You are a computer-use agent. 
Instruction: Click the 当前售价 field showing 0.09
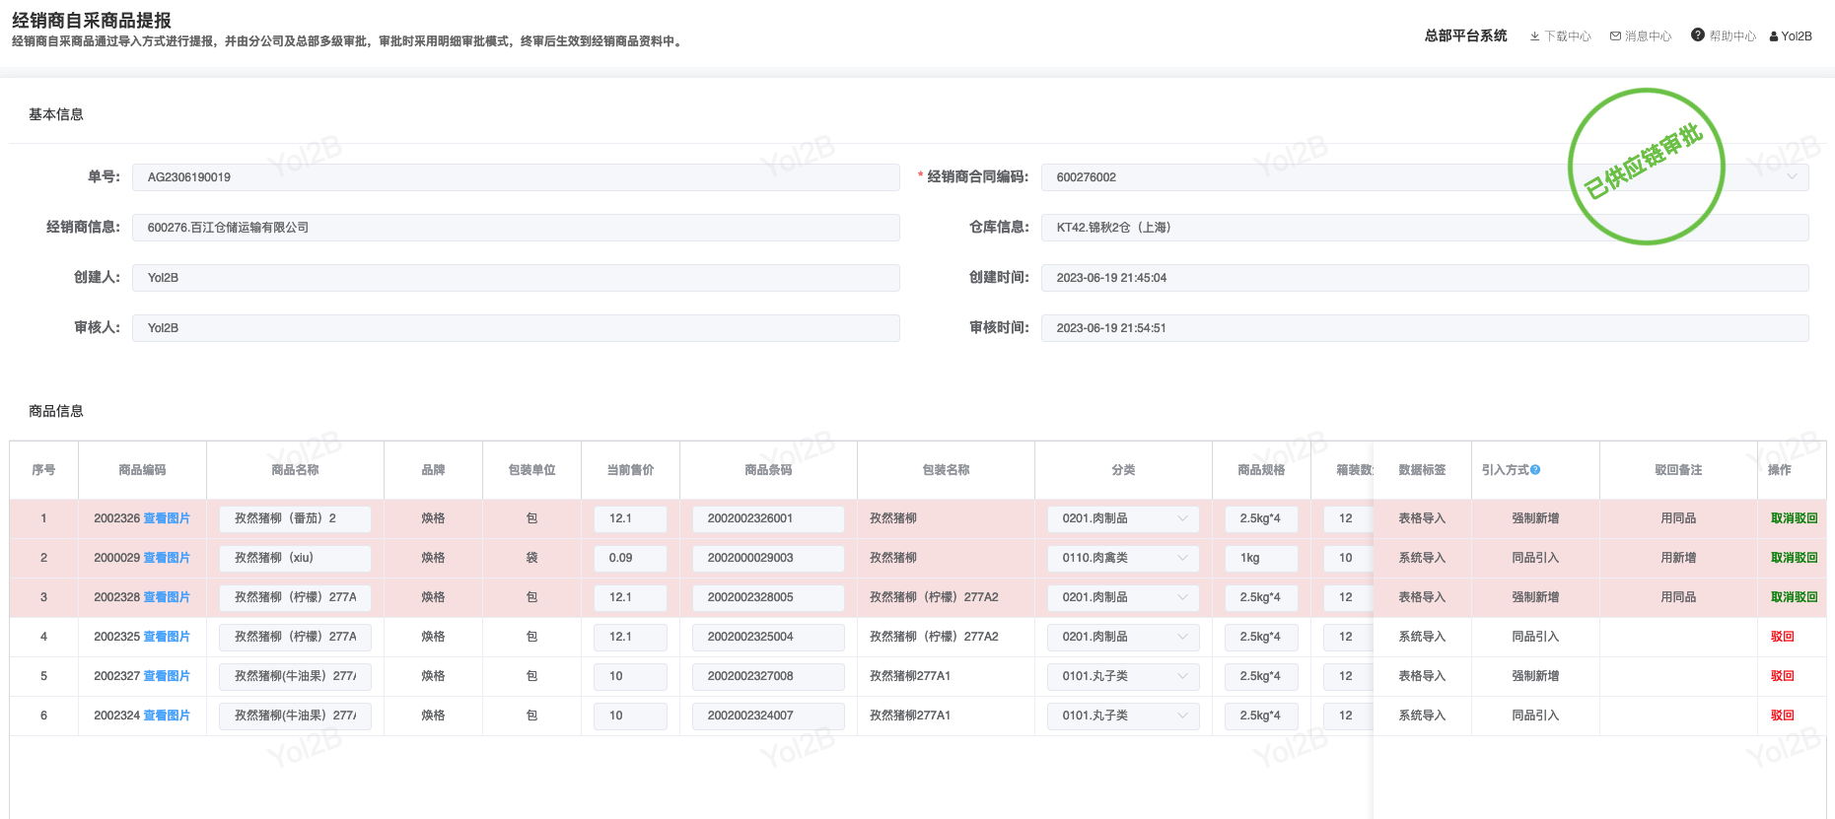coord(630,558)
